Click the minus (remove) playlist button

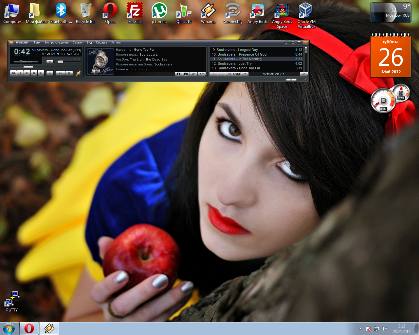(221, 74)
